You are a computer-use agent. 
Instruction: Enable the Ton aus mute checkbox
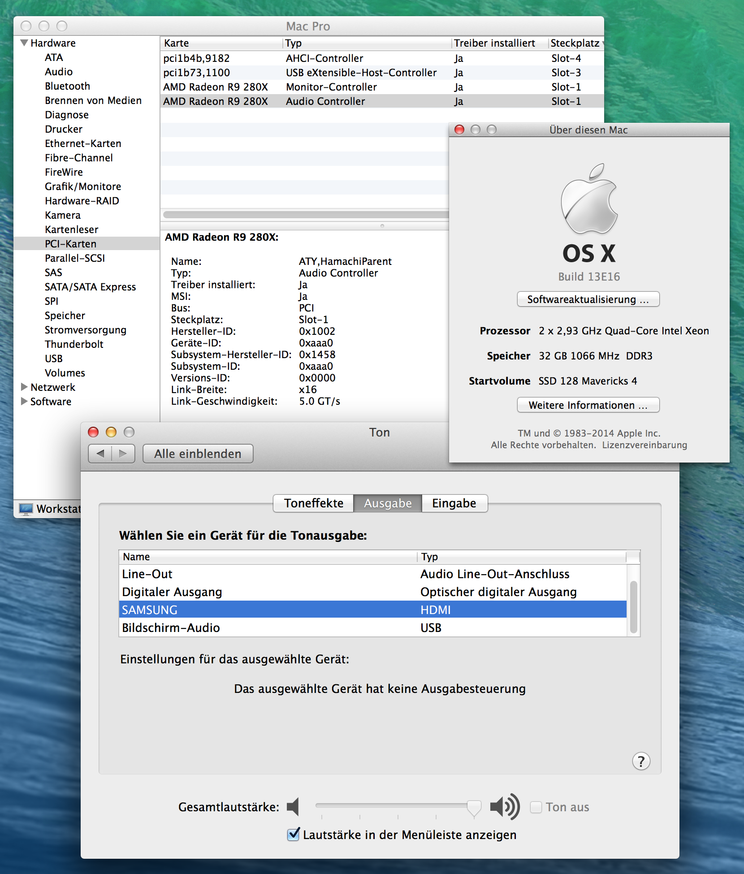coord(536,807)
